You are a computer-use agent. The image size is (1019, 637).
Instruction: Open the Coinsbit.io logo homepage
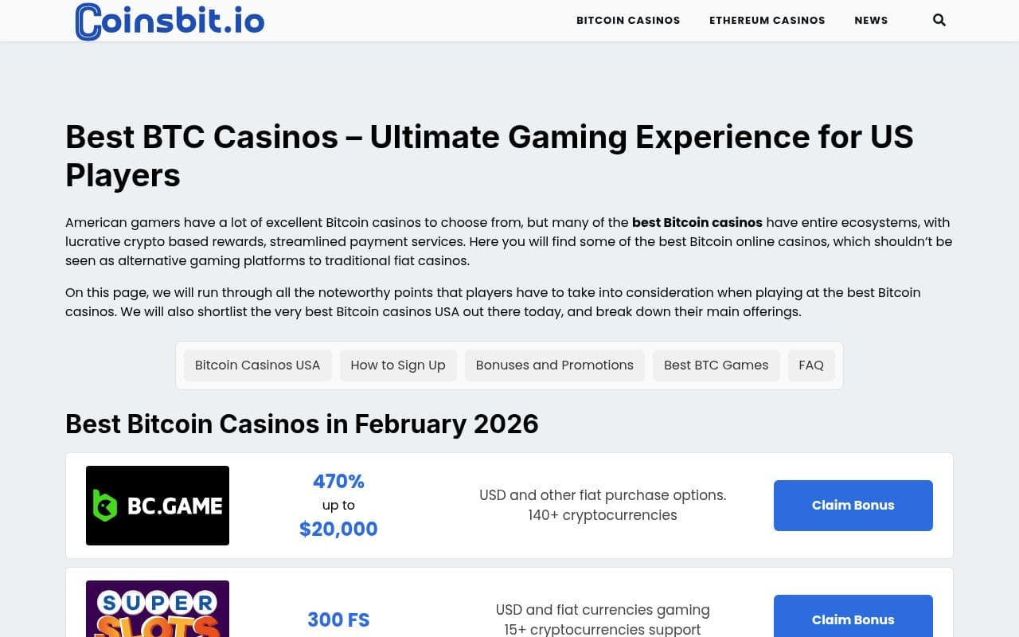tap(170, 21)
